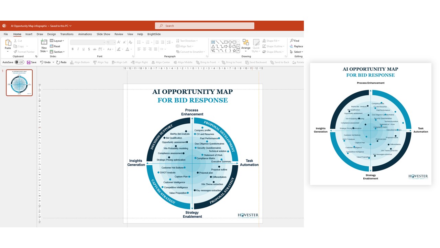The width and height of the screenshot is (440, 248).
Task: Select the Down Arrow block shape
Action: coord(230,46)
